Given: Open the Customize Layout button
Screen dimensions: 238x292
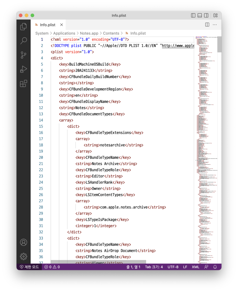Looking at the screenshot, I should 215,15.
